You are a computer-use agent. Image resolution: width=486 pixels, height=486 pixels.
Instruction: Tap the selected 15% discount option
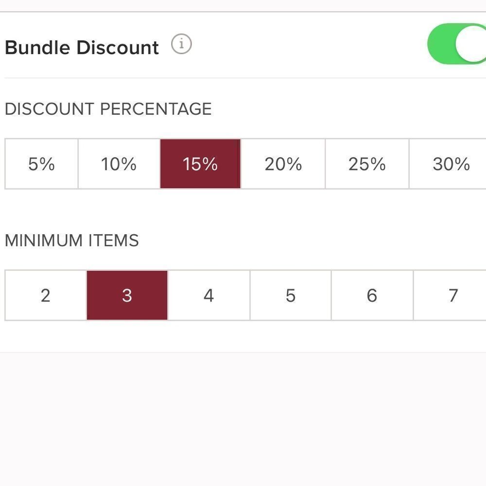(x=200, y=164)
